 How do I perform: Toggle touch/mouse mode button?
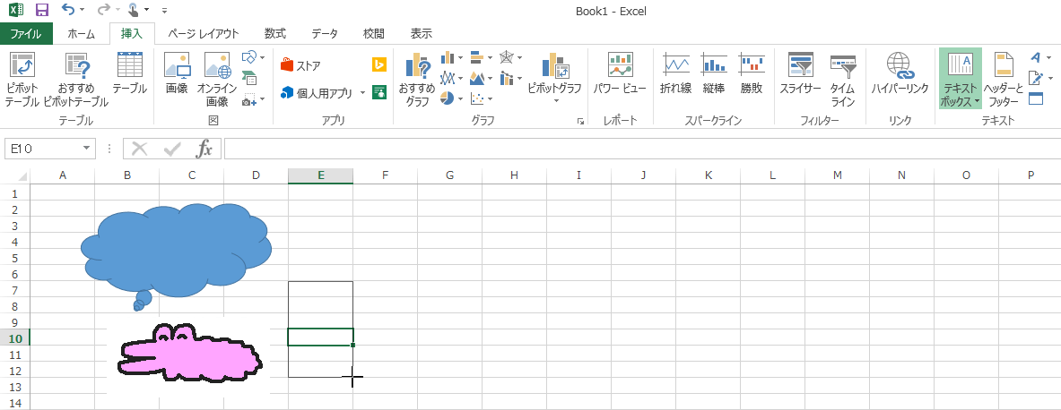point(134,10)
